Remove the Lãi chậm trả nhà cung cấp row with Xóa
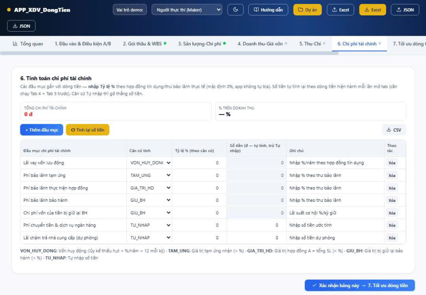 coord(392,238)
